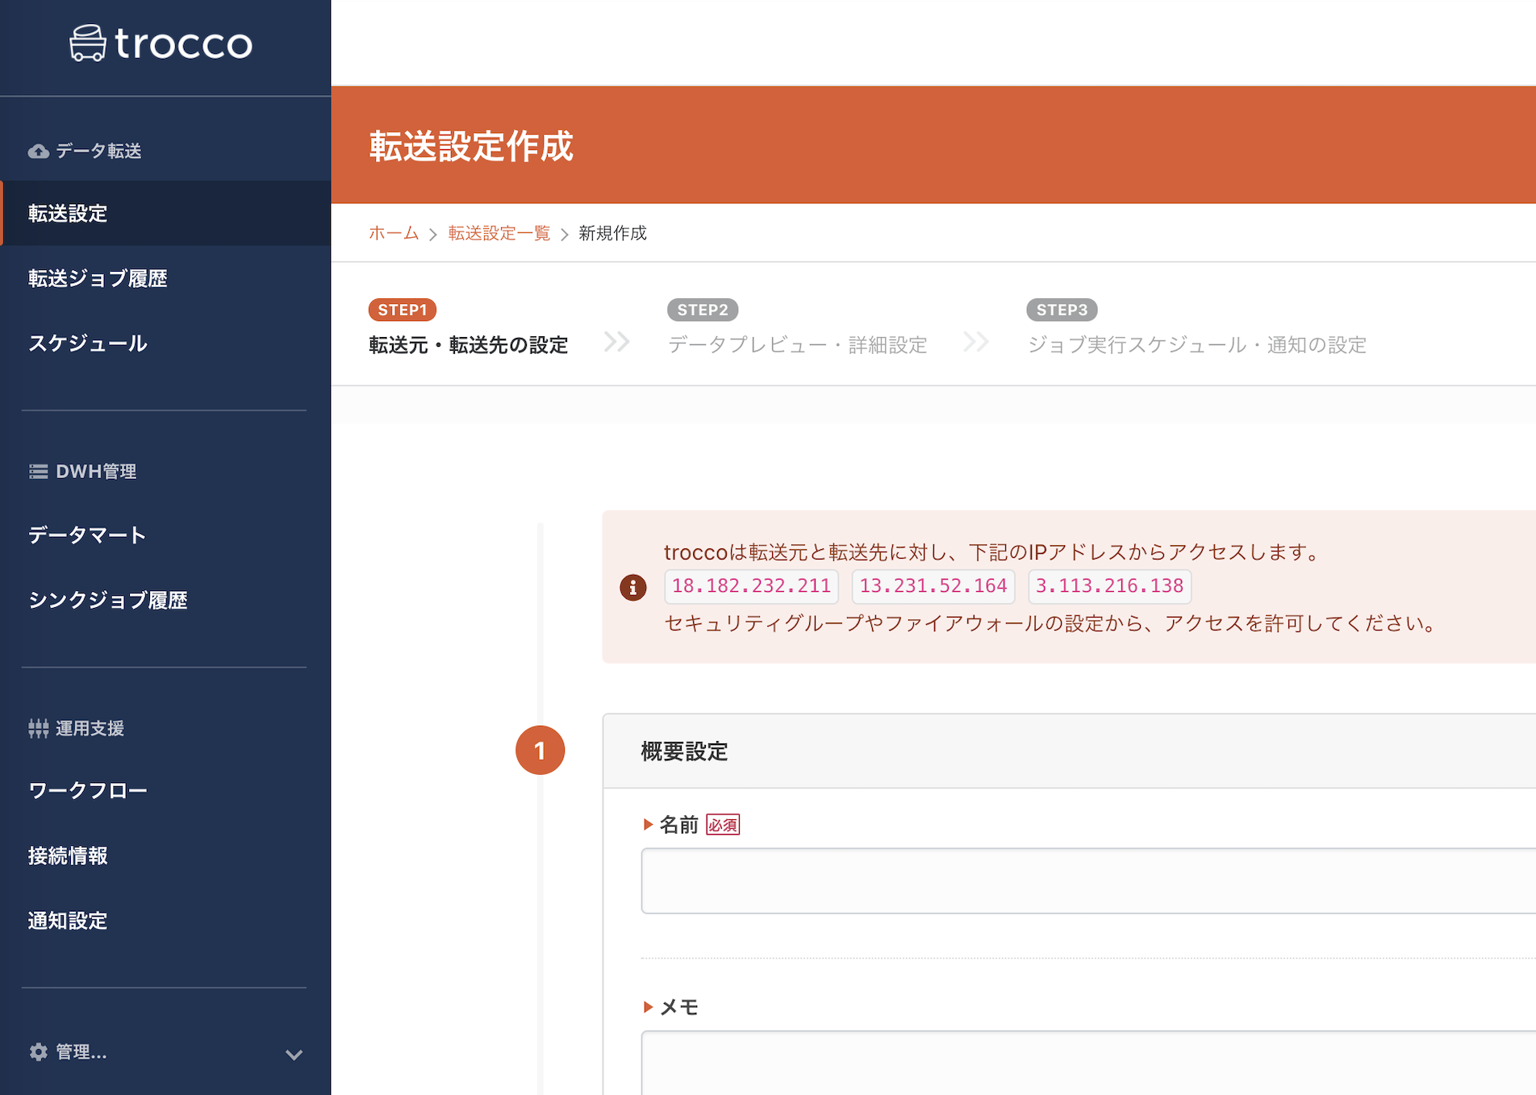Go to スケジュール page
1536x1095 pixels.
point(88,343)
